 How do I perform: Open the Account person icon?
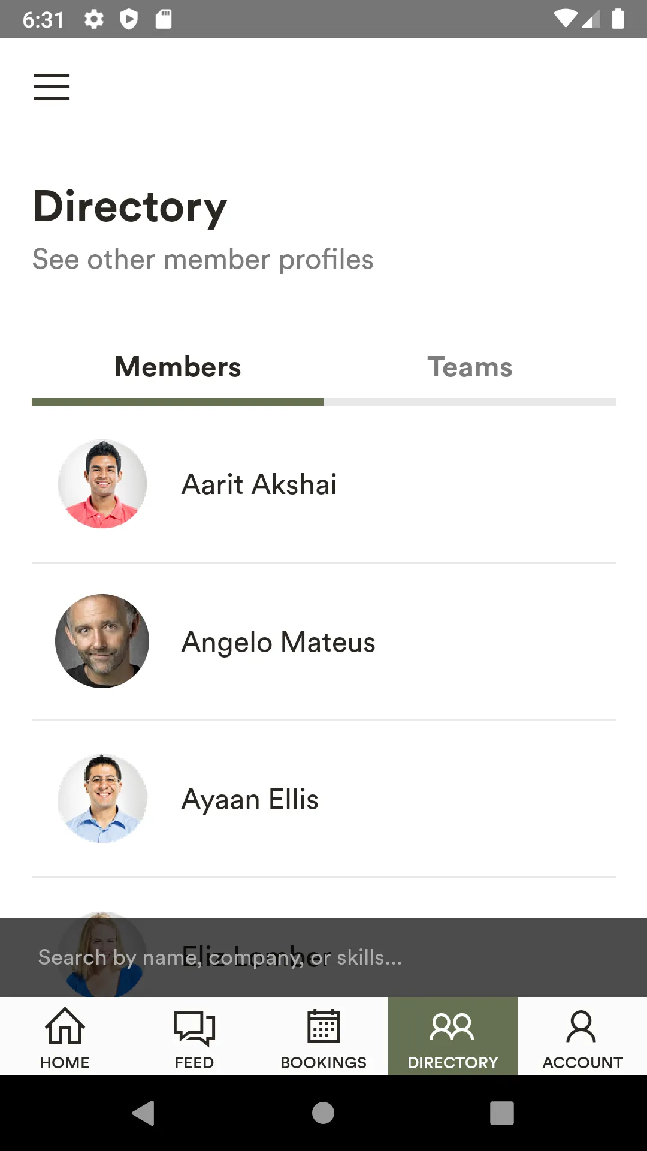[581, 1026]
